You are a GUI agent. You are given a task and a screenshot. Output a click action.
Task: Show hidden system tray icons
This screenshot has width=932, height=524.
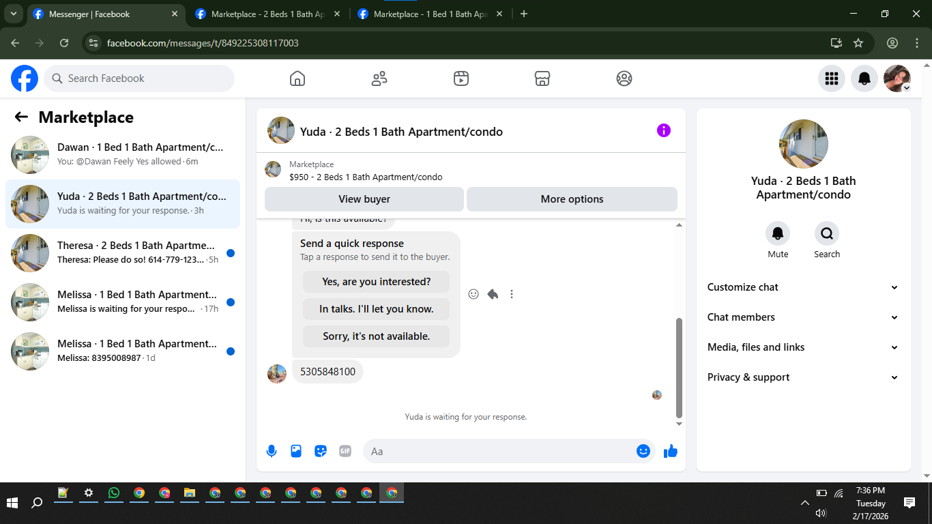pos(805,503)
